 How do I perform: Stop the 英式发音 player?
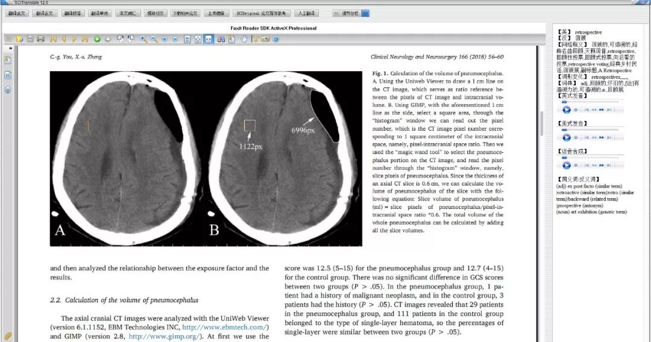[x=576, y=110]
